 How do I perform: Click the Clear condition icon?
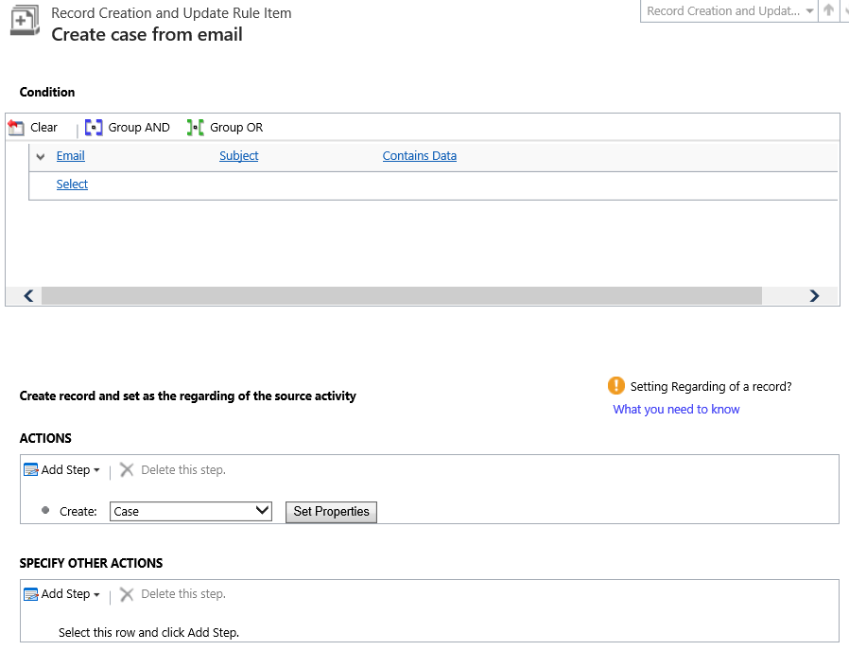tap(16, 127)
